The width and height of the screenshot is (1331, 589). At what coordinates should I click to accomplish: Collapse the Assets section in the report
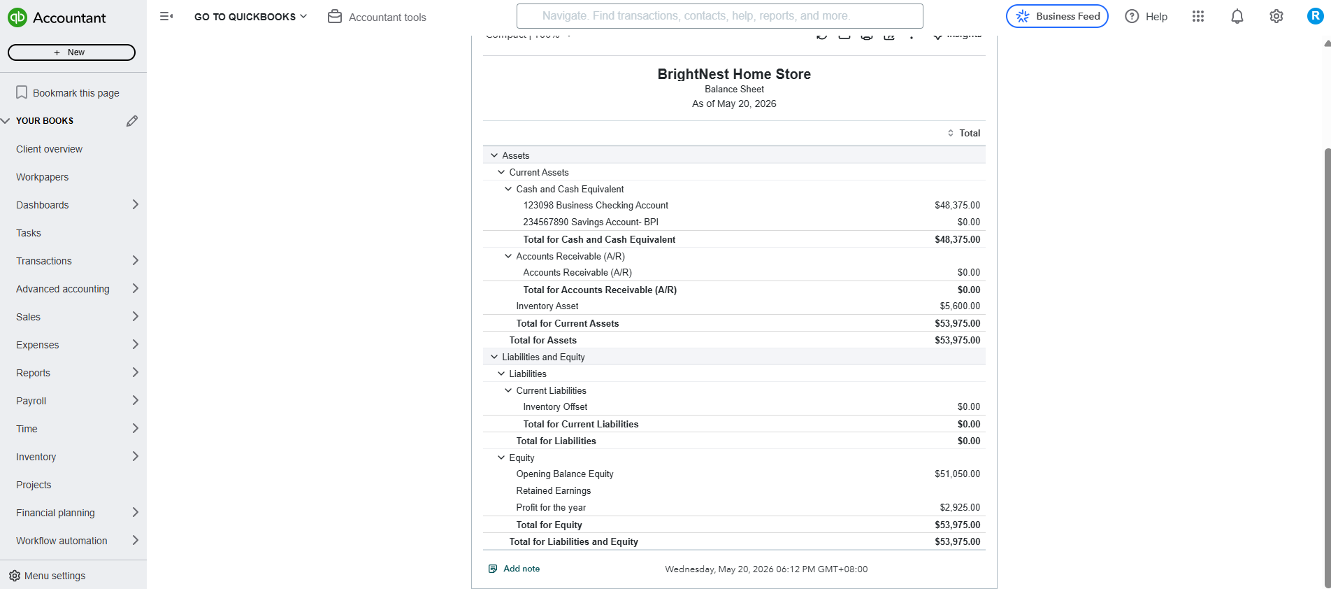click(494, 155)
